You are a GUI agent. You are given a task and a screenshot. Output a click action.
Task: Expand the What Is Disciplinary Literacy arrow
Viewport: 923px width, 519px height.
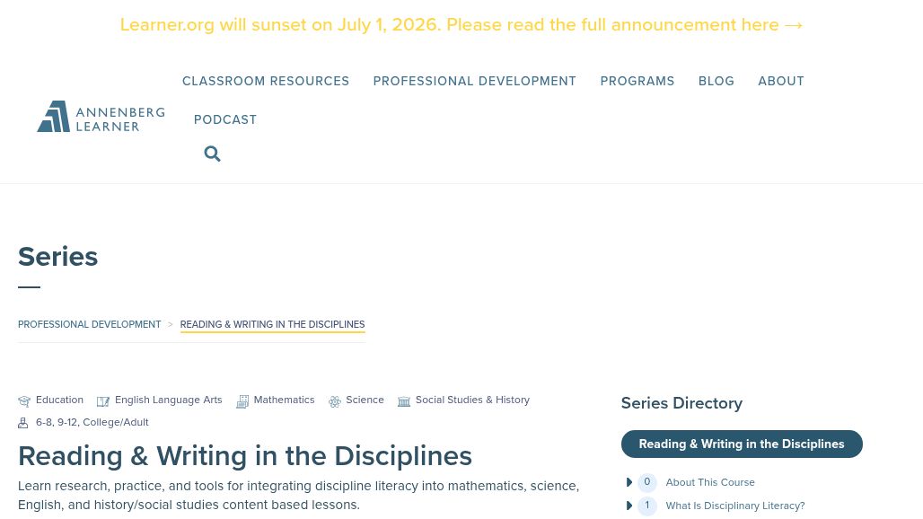pos(629,506)
